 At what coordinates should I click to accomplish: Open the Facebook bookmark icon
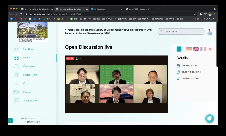coord(11,19)
